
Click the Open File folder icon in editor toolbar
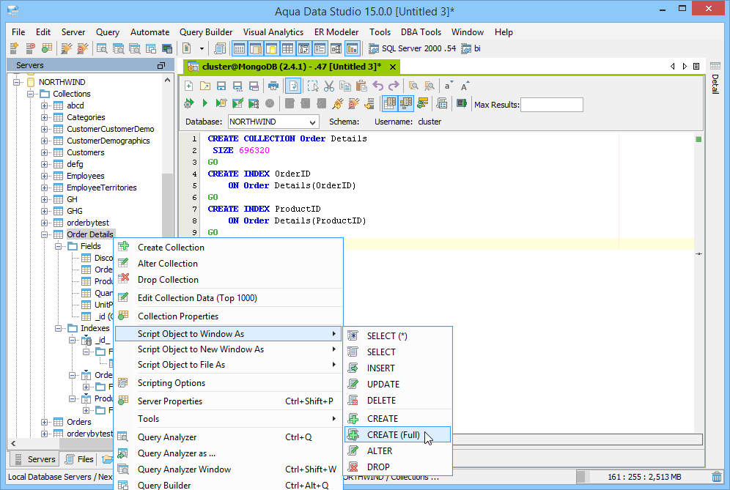click(x=204, y=86)
